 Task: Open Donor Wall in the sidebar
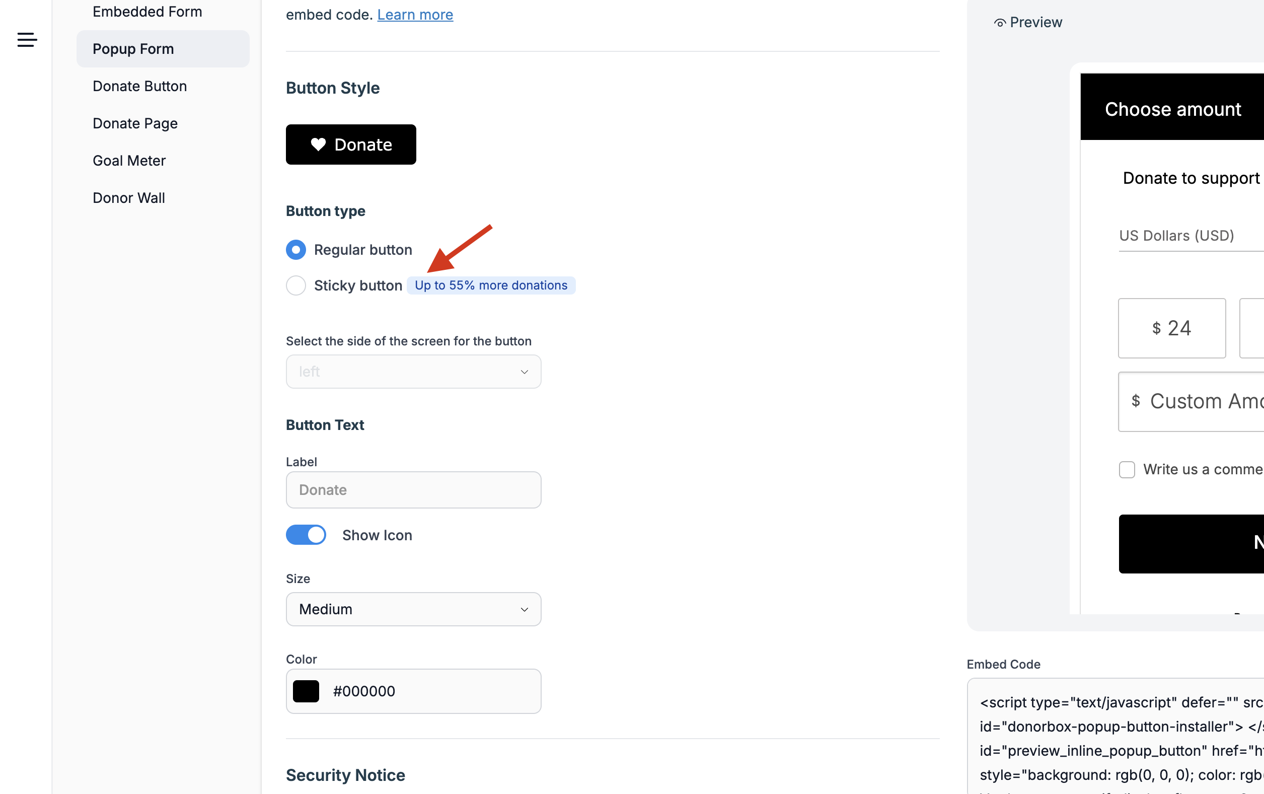(x=128, y=198)
